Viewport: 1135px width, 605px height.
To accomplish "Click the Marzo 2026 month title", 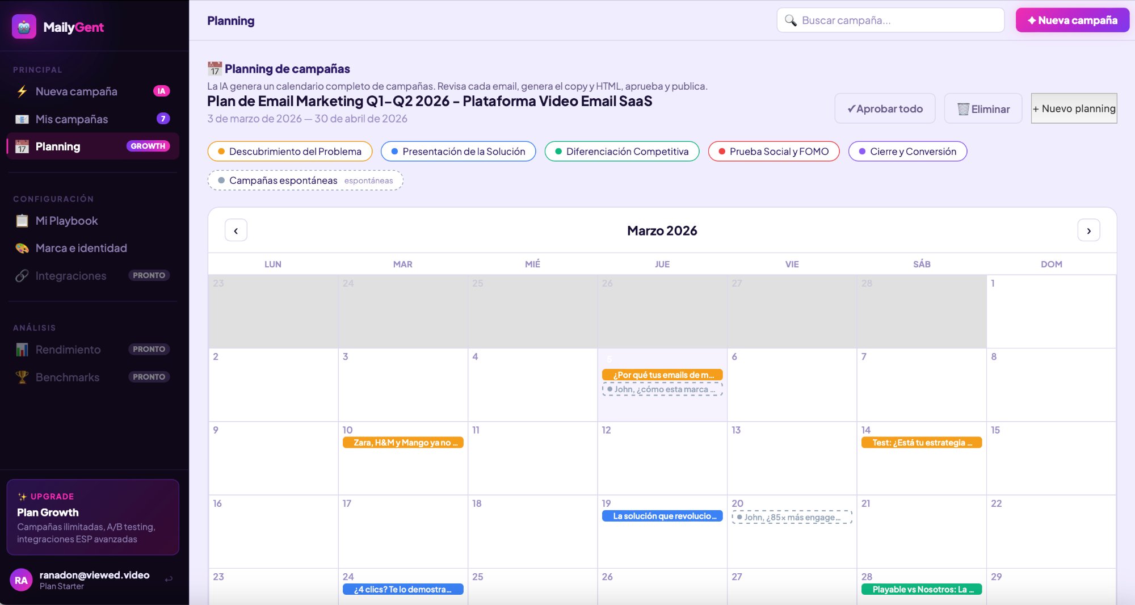I will click(662, 230).
